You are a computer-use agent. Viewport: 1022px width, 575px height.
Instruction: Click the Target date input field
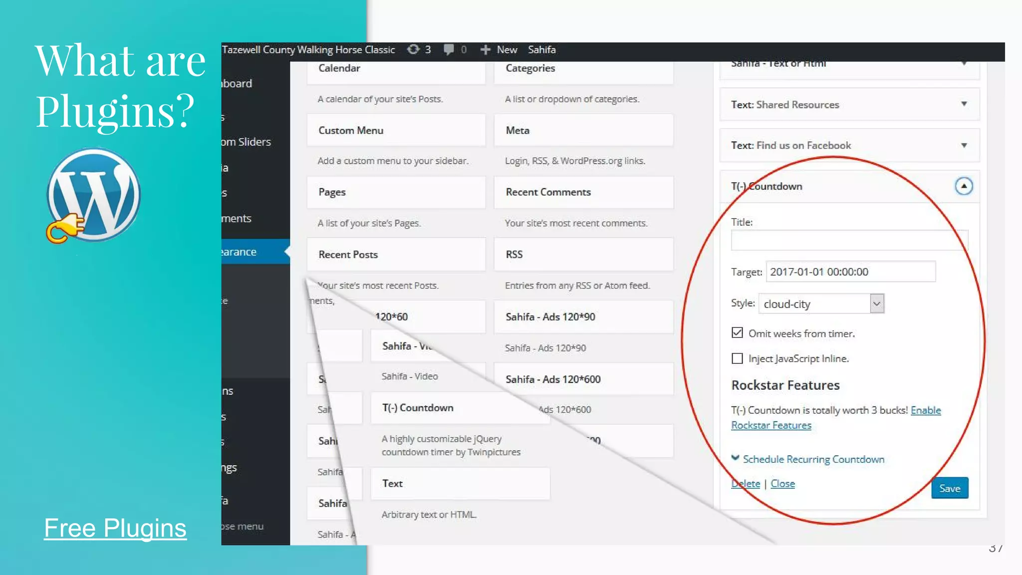point(850,272)
